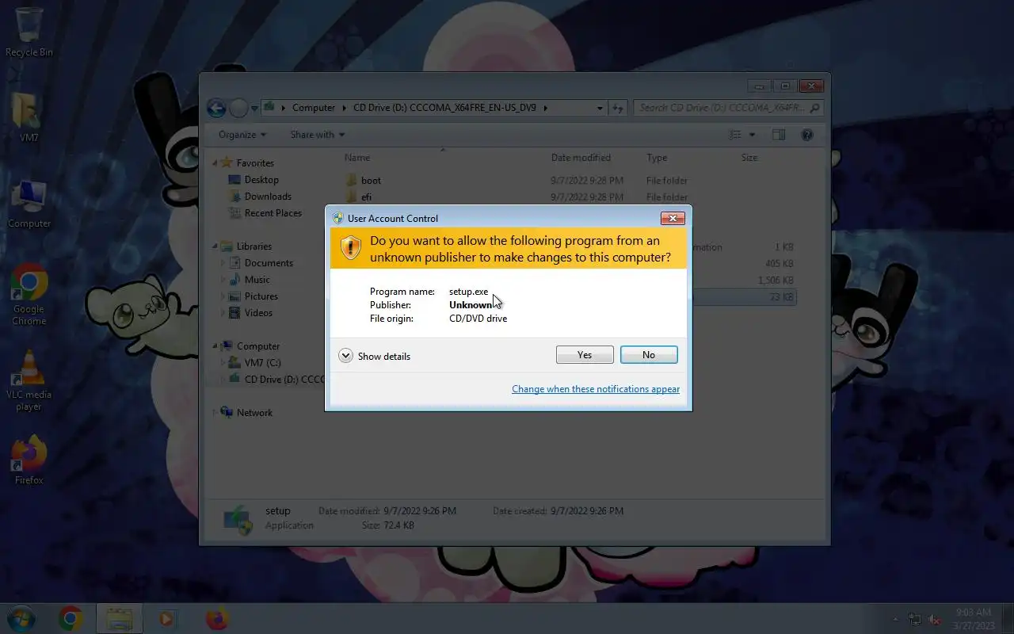Launch VLC media player desktop shortcut
Screen dimensions: 1014x634
click(29, 380)
